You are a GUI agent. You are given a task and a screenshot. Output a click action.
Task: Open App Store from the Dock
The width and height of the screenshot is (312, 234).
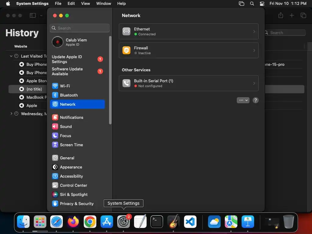click(107, 222)
